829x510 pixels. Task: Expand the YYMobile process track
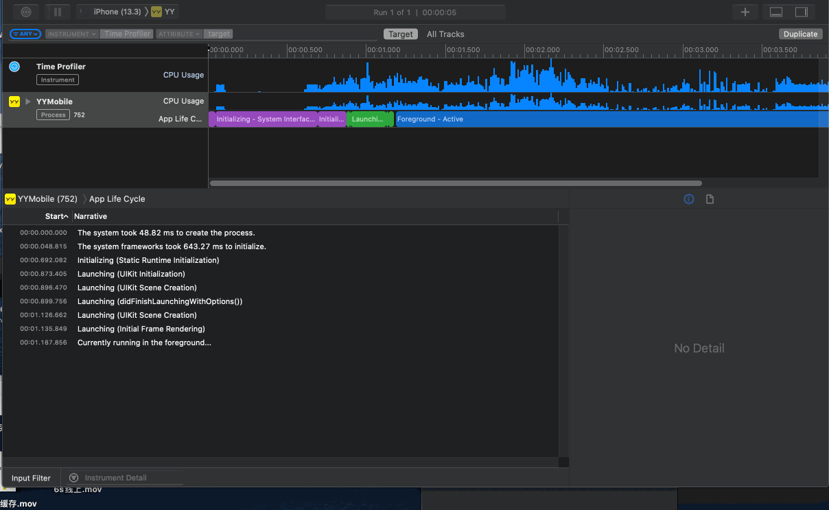28,102
